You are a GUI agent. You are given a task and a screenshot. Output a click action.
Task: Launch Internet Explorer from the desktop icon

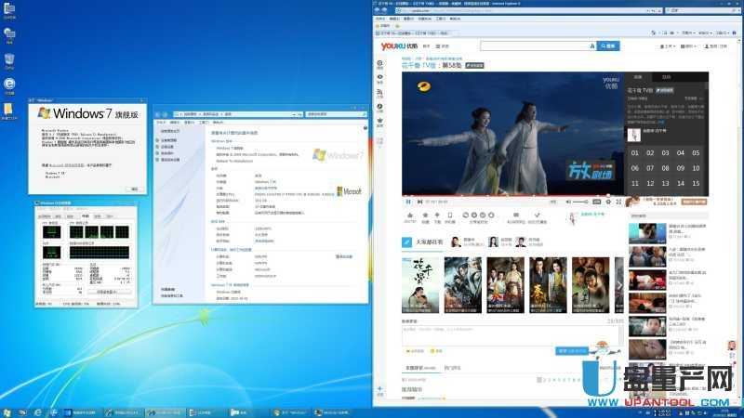(9, 85)
